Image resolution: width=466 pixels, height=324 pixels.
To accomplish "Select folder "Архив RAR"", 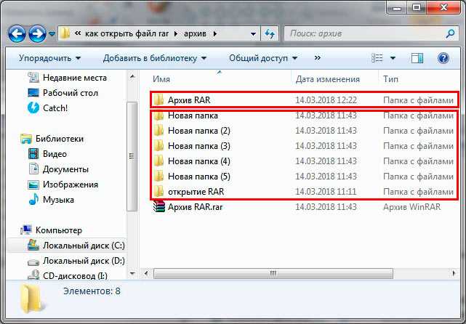I will coord(305,100).
